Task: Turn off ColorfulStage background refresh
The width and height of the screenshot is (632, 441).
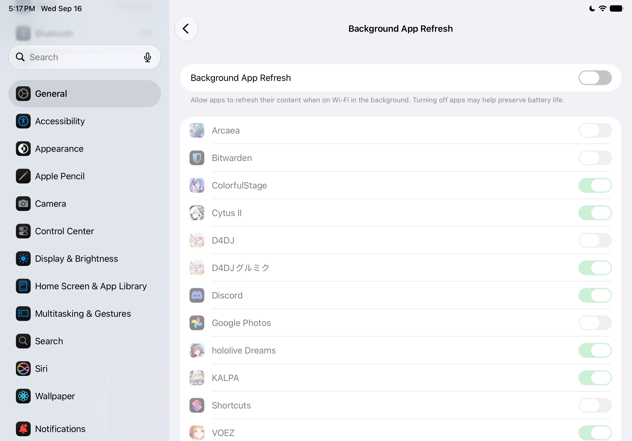Action: 595,185
